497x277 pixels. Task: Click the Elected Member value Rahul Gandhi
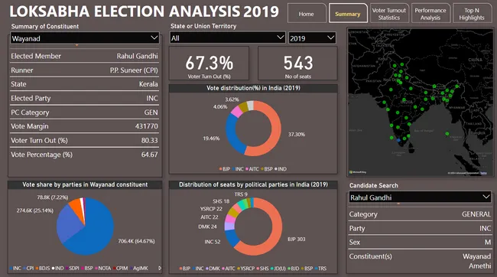tap(137, 56)
